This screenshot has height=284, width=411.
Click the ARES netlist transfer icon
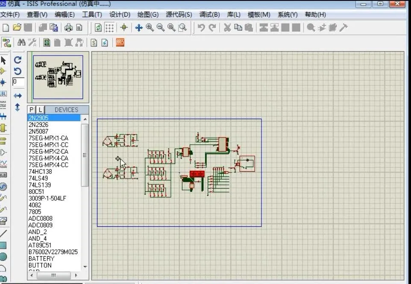[120, 42]
